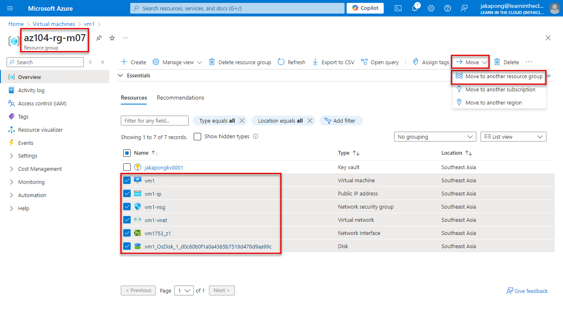Uncheck the vm1753_z1 row checkbox
The height and width of the screenshot is (316, 563).
[127, 233]
